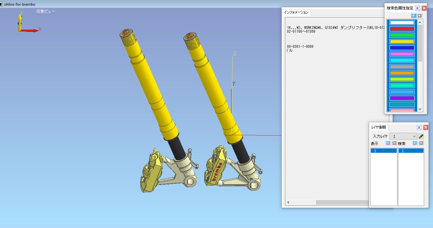
Task: Pick the sky blue color swatch
Action: click(402, 92)
